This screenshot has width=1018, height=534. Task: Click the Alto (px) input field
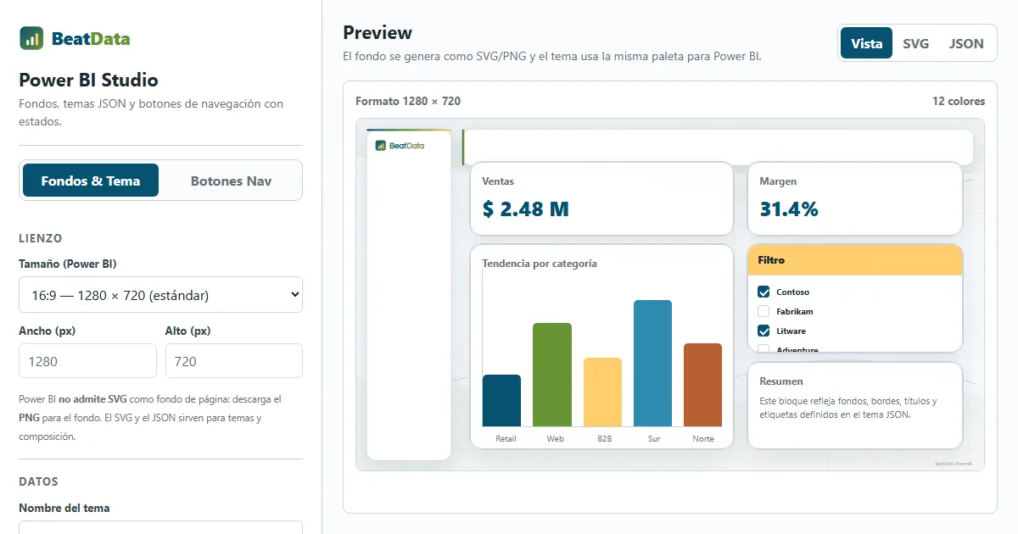pos(234,361)
